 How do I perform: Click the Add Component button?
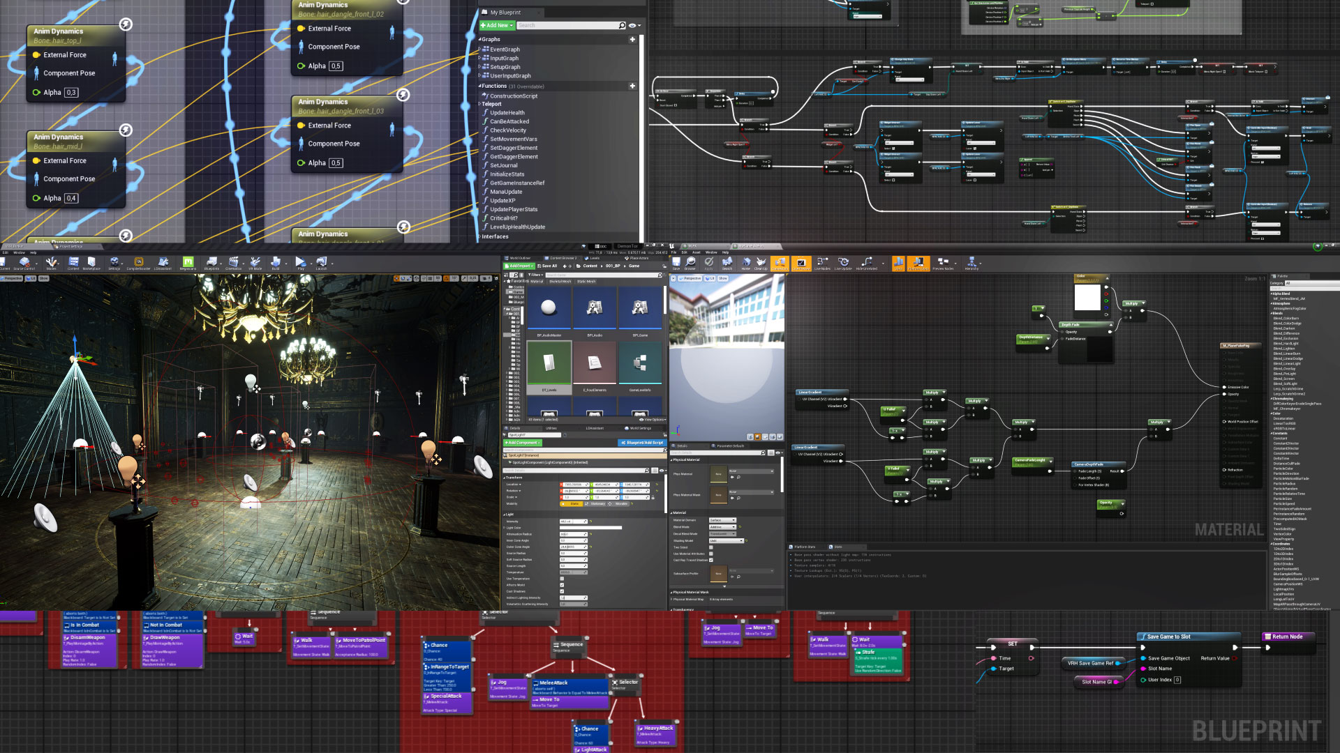click(x=522, y=443)
